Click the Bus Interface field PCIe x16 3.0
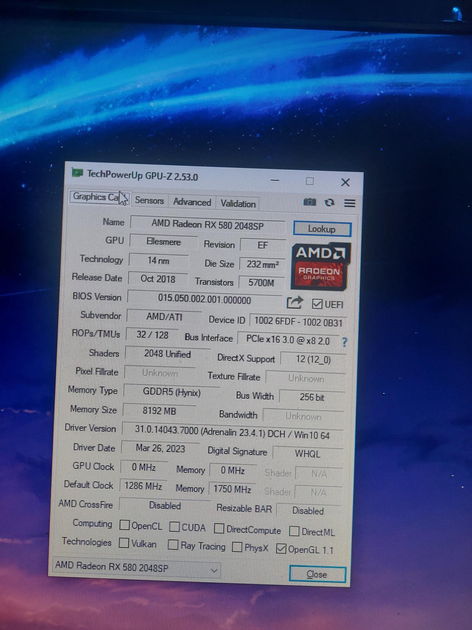Viewport: 472px width, 630px height. pyautogui.click(x=288, y=340)
